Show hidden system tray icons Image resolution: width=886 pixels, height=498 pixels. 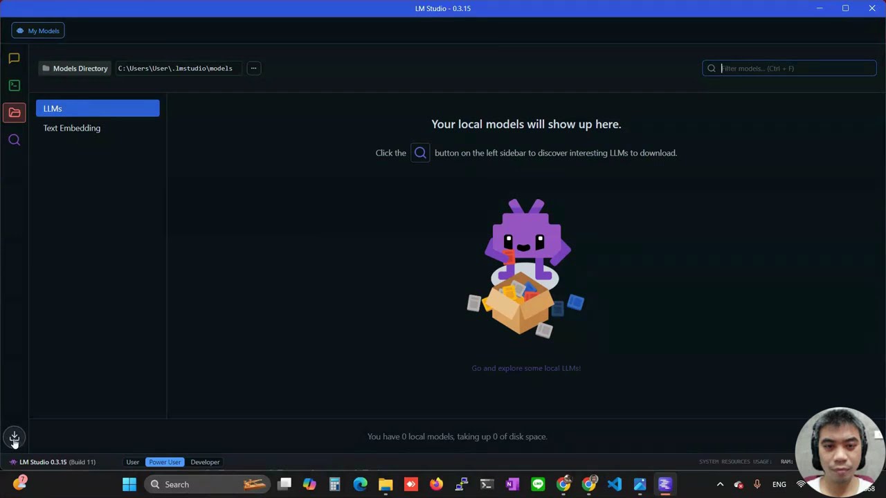tap(720, 484)
